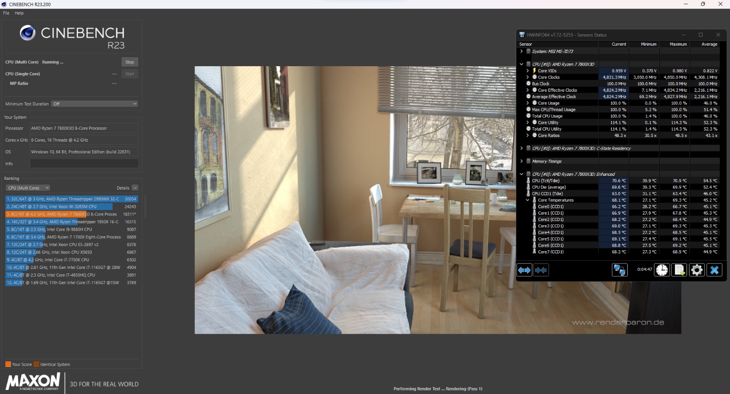The height and width of the screenshot is (394, 730).
Task: Click thermometer icon beside CPU (Tctl/Tdie)
Action: (528, 181)
